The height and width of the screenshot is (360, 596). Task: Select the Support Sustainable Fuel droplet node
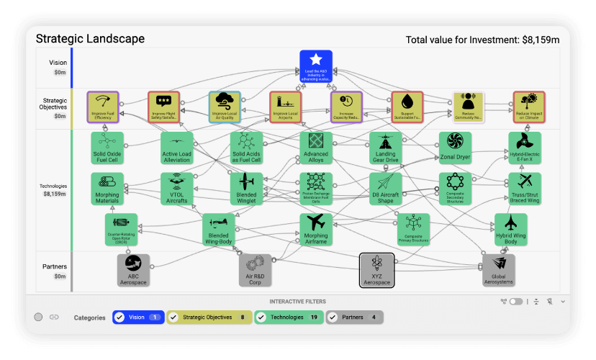[x=407, y=107]
